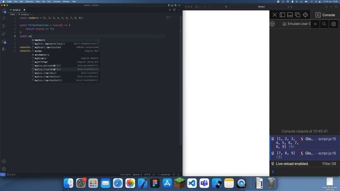This screenshot has width=340, height=191.
Task: Toggle primary sidebar layout icon in title bar
Action: pos(169,5)
